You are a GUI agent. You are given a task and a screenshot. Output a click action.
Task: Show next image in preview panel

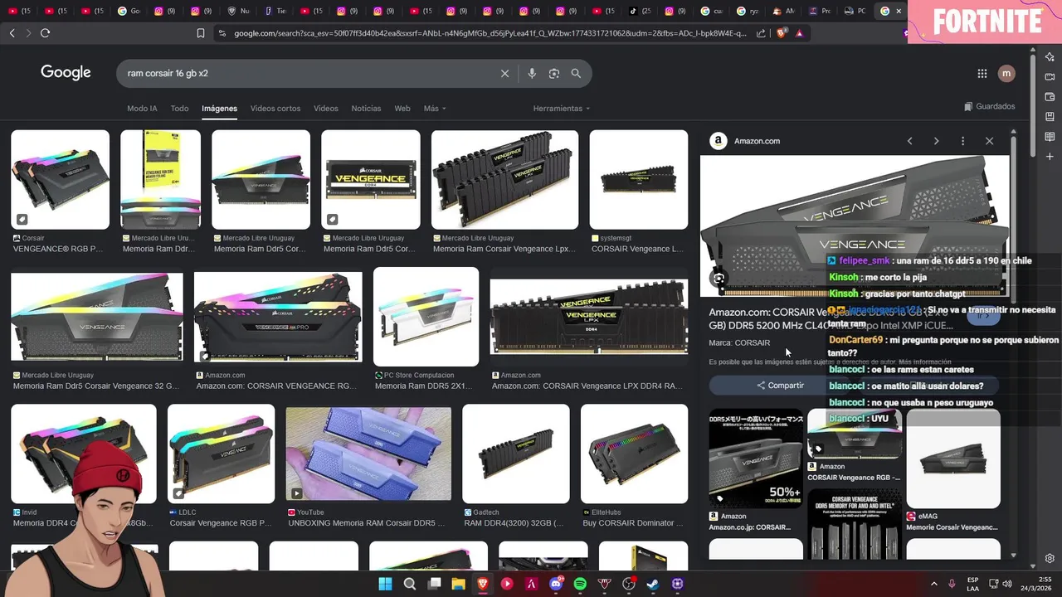(x=936, y=141)
